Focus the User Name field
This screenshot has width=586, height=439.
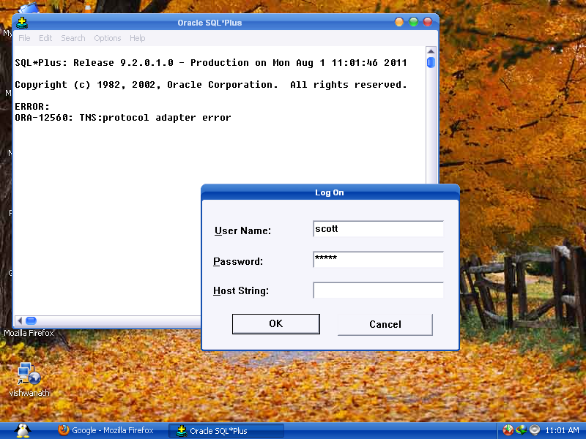click(x=378, y=229)
